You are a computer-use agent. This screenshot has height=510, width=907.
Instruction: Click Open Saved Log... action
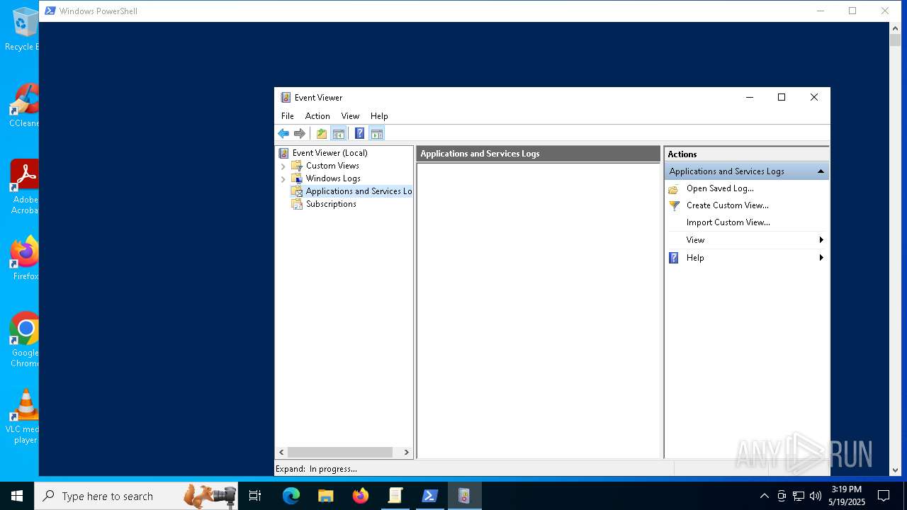point(720,188)
